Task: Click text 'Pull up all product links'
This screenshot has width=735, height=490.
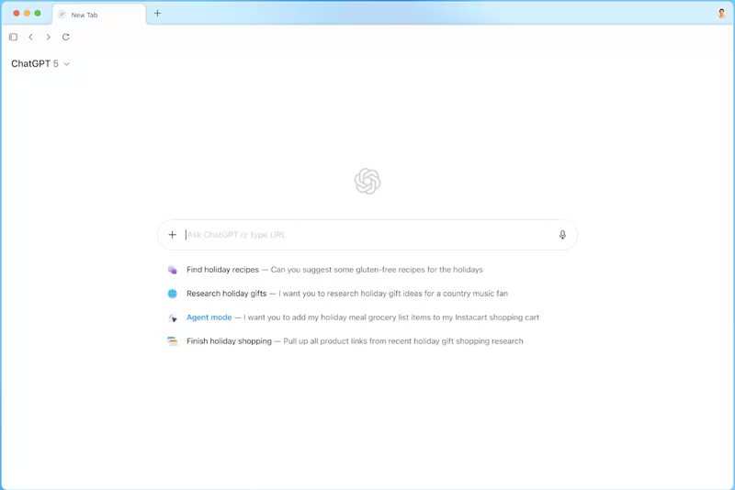Action: [325, 341]
